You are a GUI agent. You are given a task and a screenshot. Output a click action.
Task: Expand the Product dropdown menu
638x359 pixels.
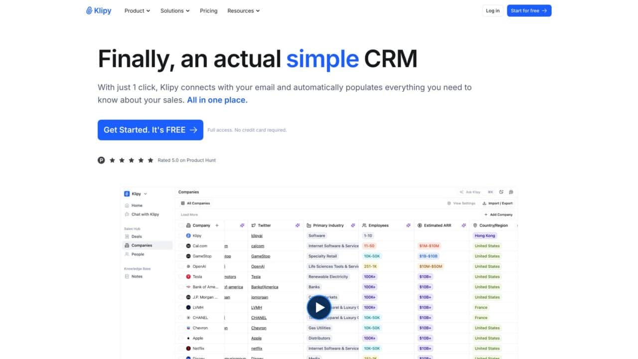pos(137,10)
